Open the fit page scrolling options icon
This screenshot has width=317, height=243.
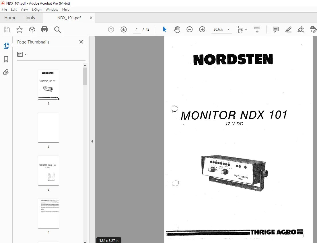tap(241, 29)
